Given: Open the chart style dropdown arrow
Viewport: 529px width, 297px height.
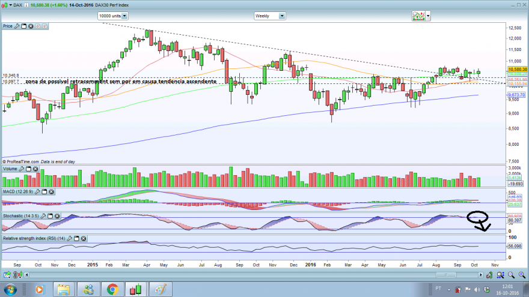Looking at the screenshot, I should [428, 16].
